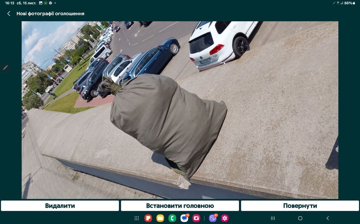The image size is (360, 224).
Task: Open the Gallery flower app
Action: tap(225, 218)
